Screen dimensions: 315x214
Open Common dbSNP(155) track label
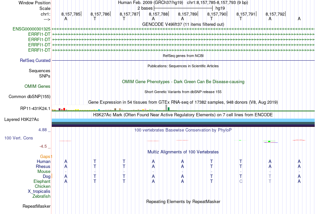coord(30,96)
